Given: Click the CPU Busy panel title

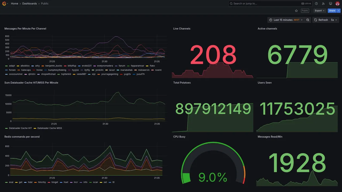Looking at the screenshot, I should tap(179, 137).
